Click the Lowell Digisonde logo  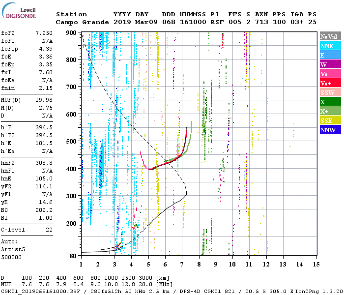[x=19, y=11]
